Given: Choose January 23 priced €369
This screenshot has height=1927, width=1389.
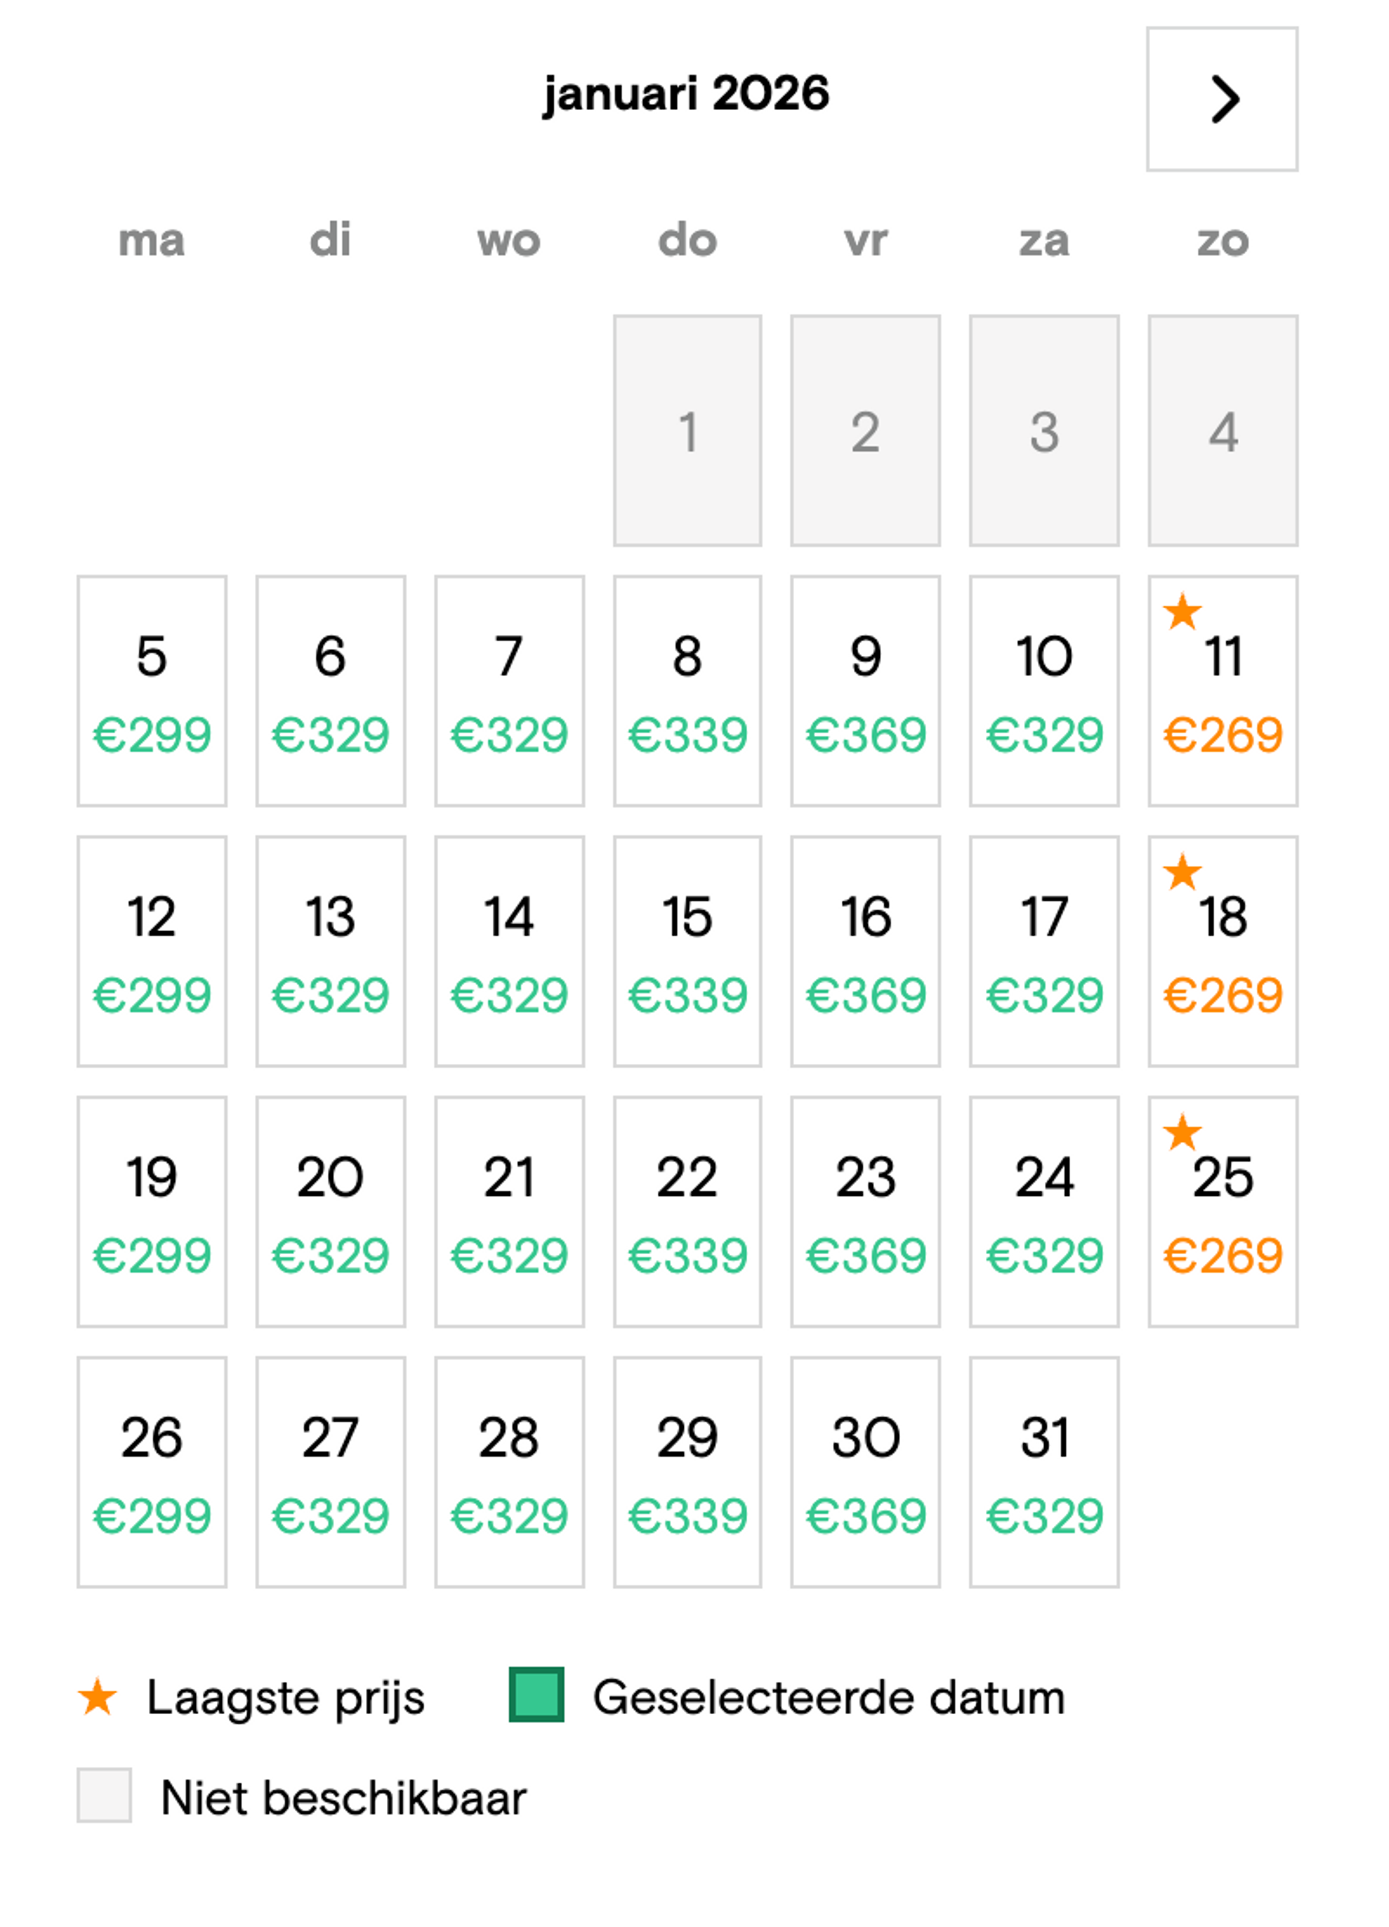Looking at the screenshot, I should tap(865, 1211).
